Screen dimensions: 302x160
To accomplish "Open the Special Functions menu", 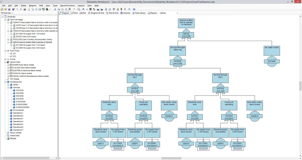I will click(x=67, y=6).
